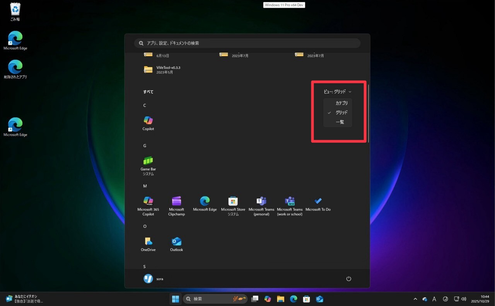Click the power button in Start menu

tap(348, 279)
